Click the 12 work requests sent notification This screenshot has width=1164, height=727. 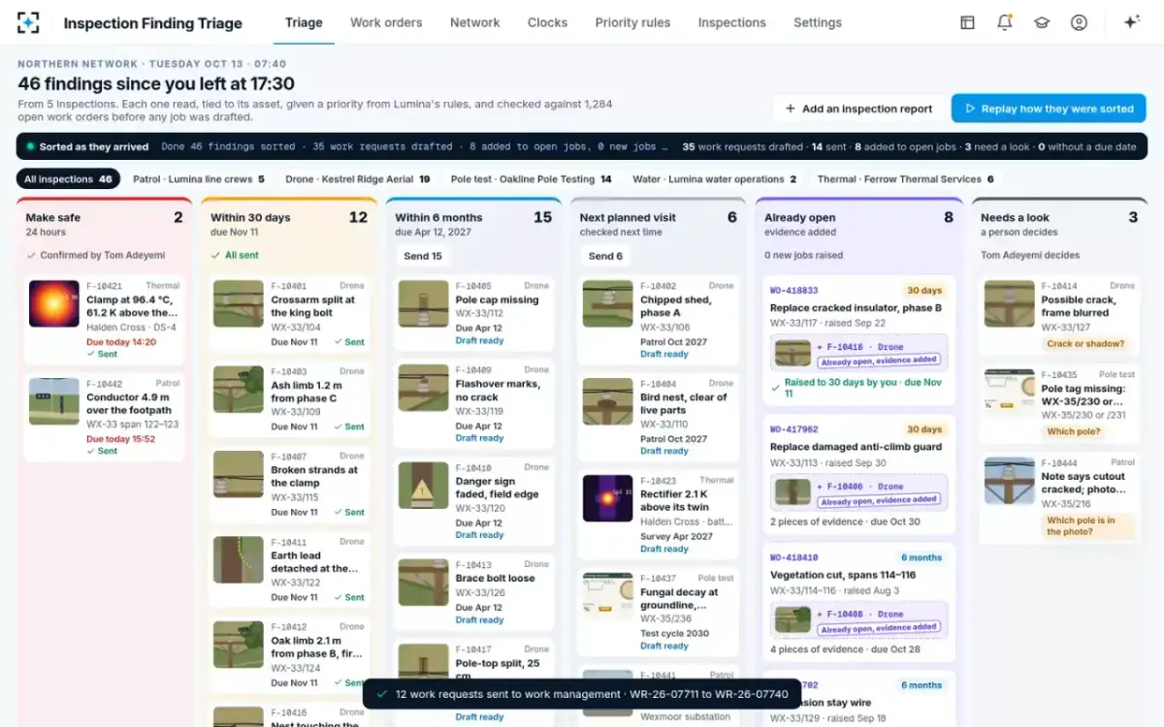point(582,694)
